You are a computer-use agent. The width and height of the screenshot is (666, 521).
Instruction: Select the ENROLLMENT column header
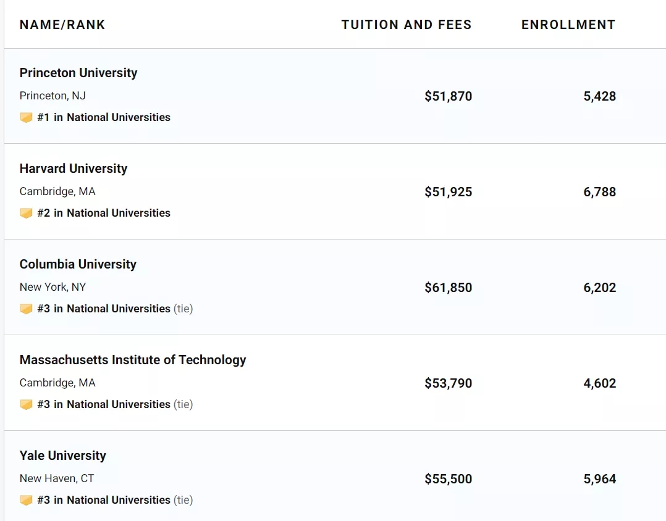coord(568,25)
